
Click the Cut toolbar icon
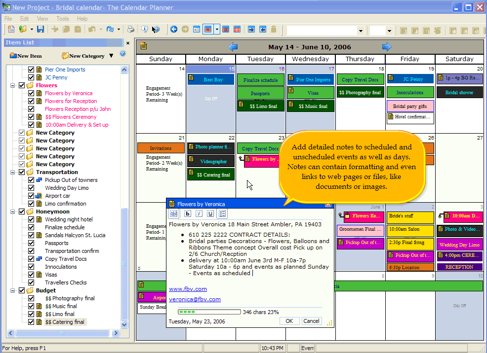pos(55,30)
